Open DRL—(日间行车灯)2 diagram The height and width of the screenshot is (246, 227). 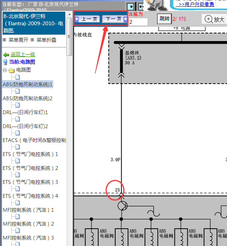tap(25, 126)
